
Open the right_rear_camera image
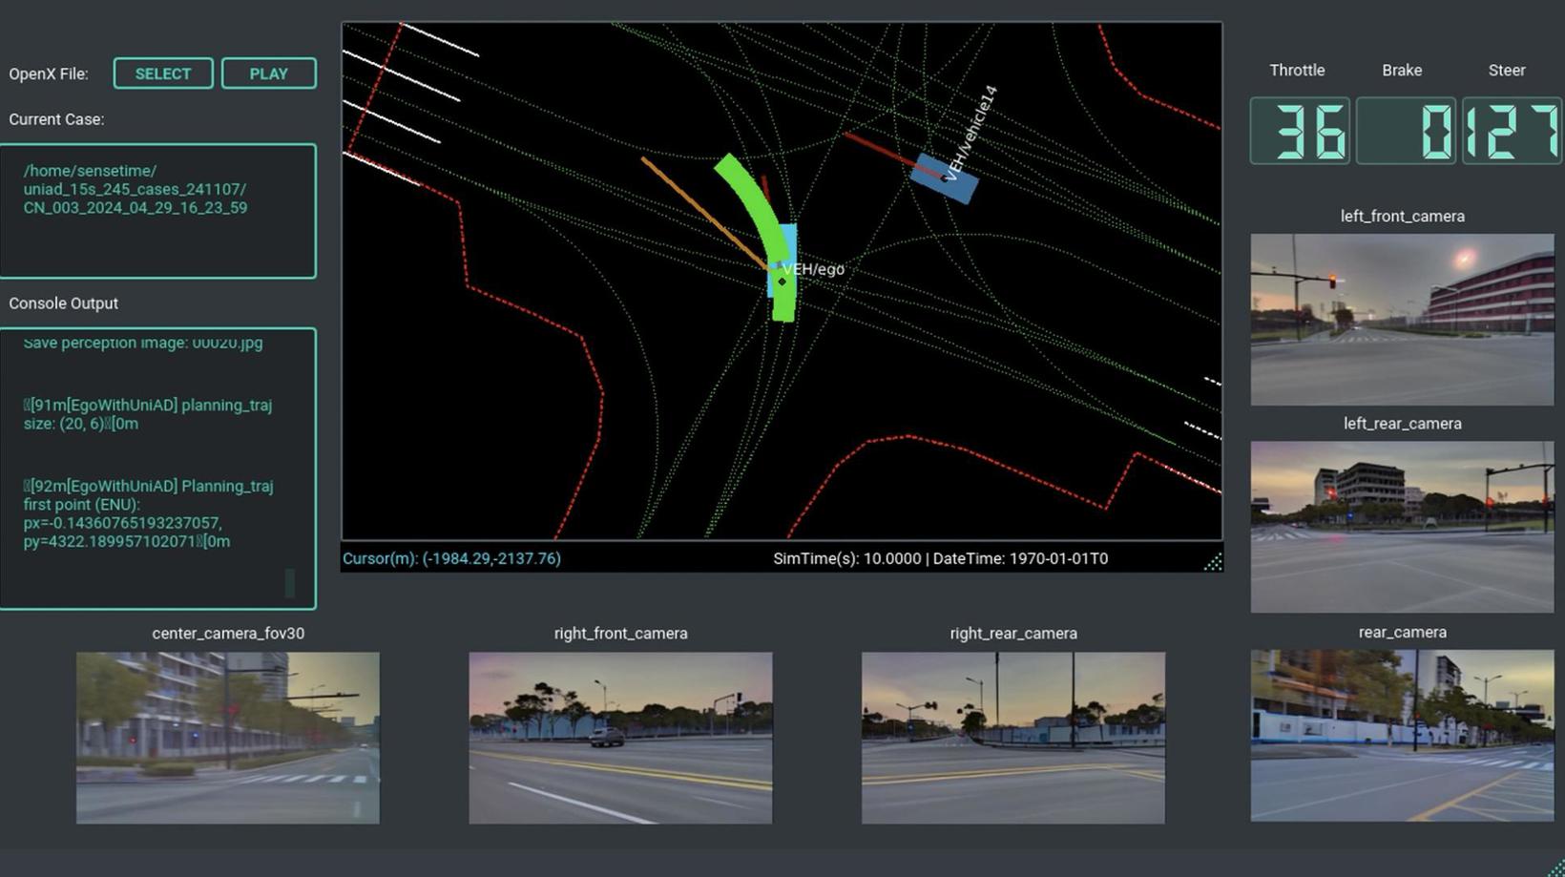[x=1012, y=738]
